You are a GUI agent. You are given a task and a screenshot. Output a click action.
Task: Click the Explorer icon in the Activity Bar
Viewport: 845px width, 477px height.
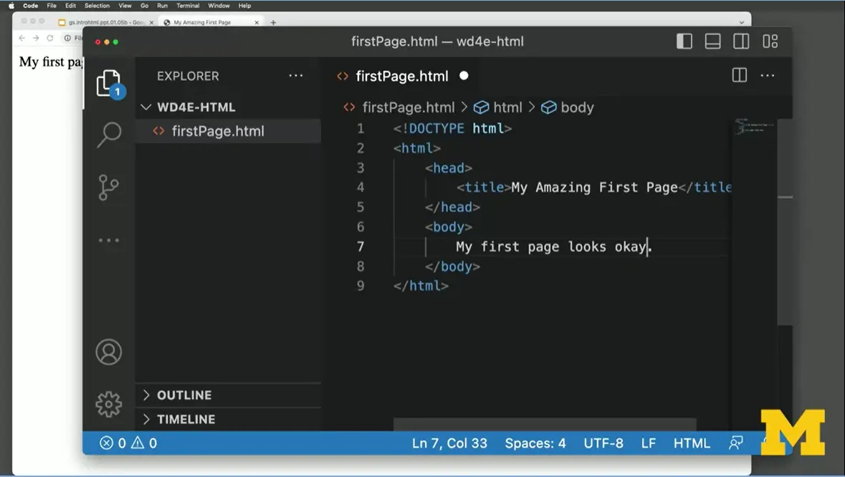109,82
